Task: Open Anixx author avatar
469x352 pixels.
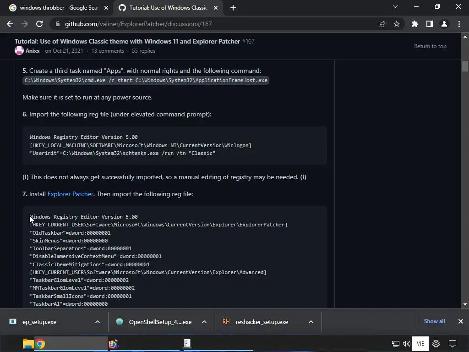Action: pyautogui.click(x=19, y=50)
